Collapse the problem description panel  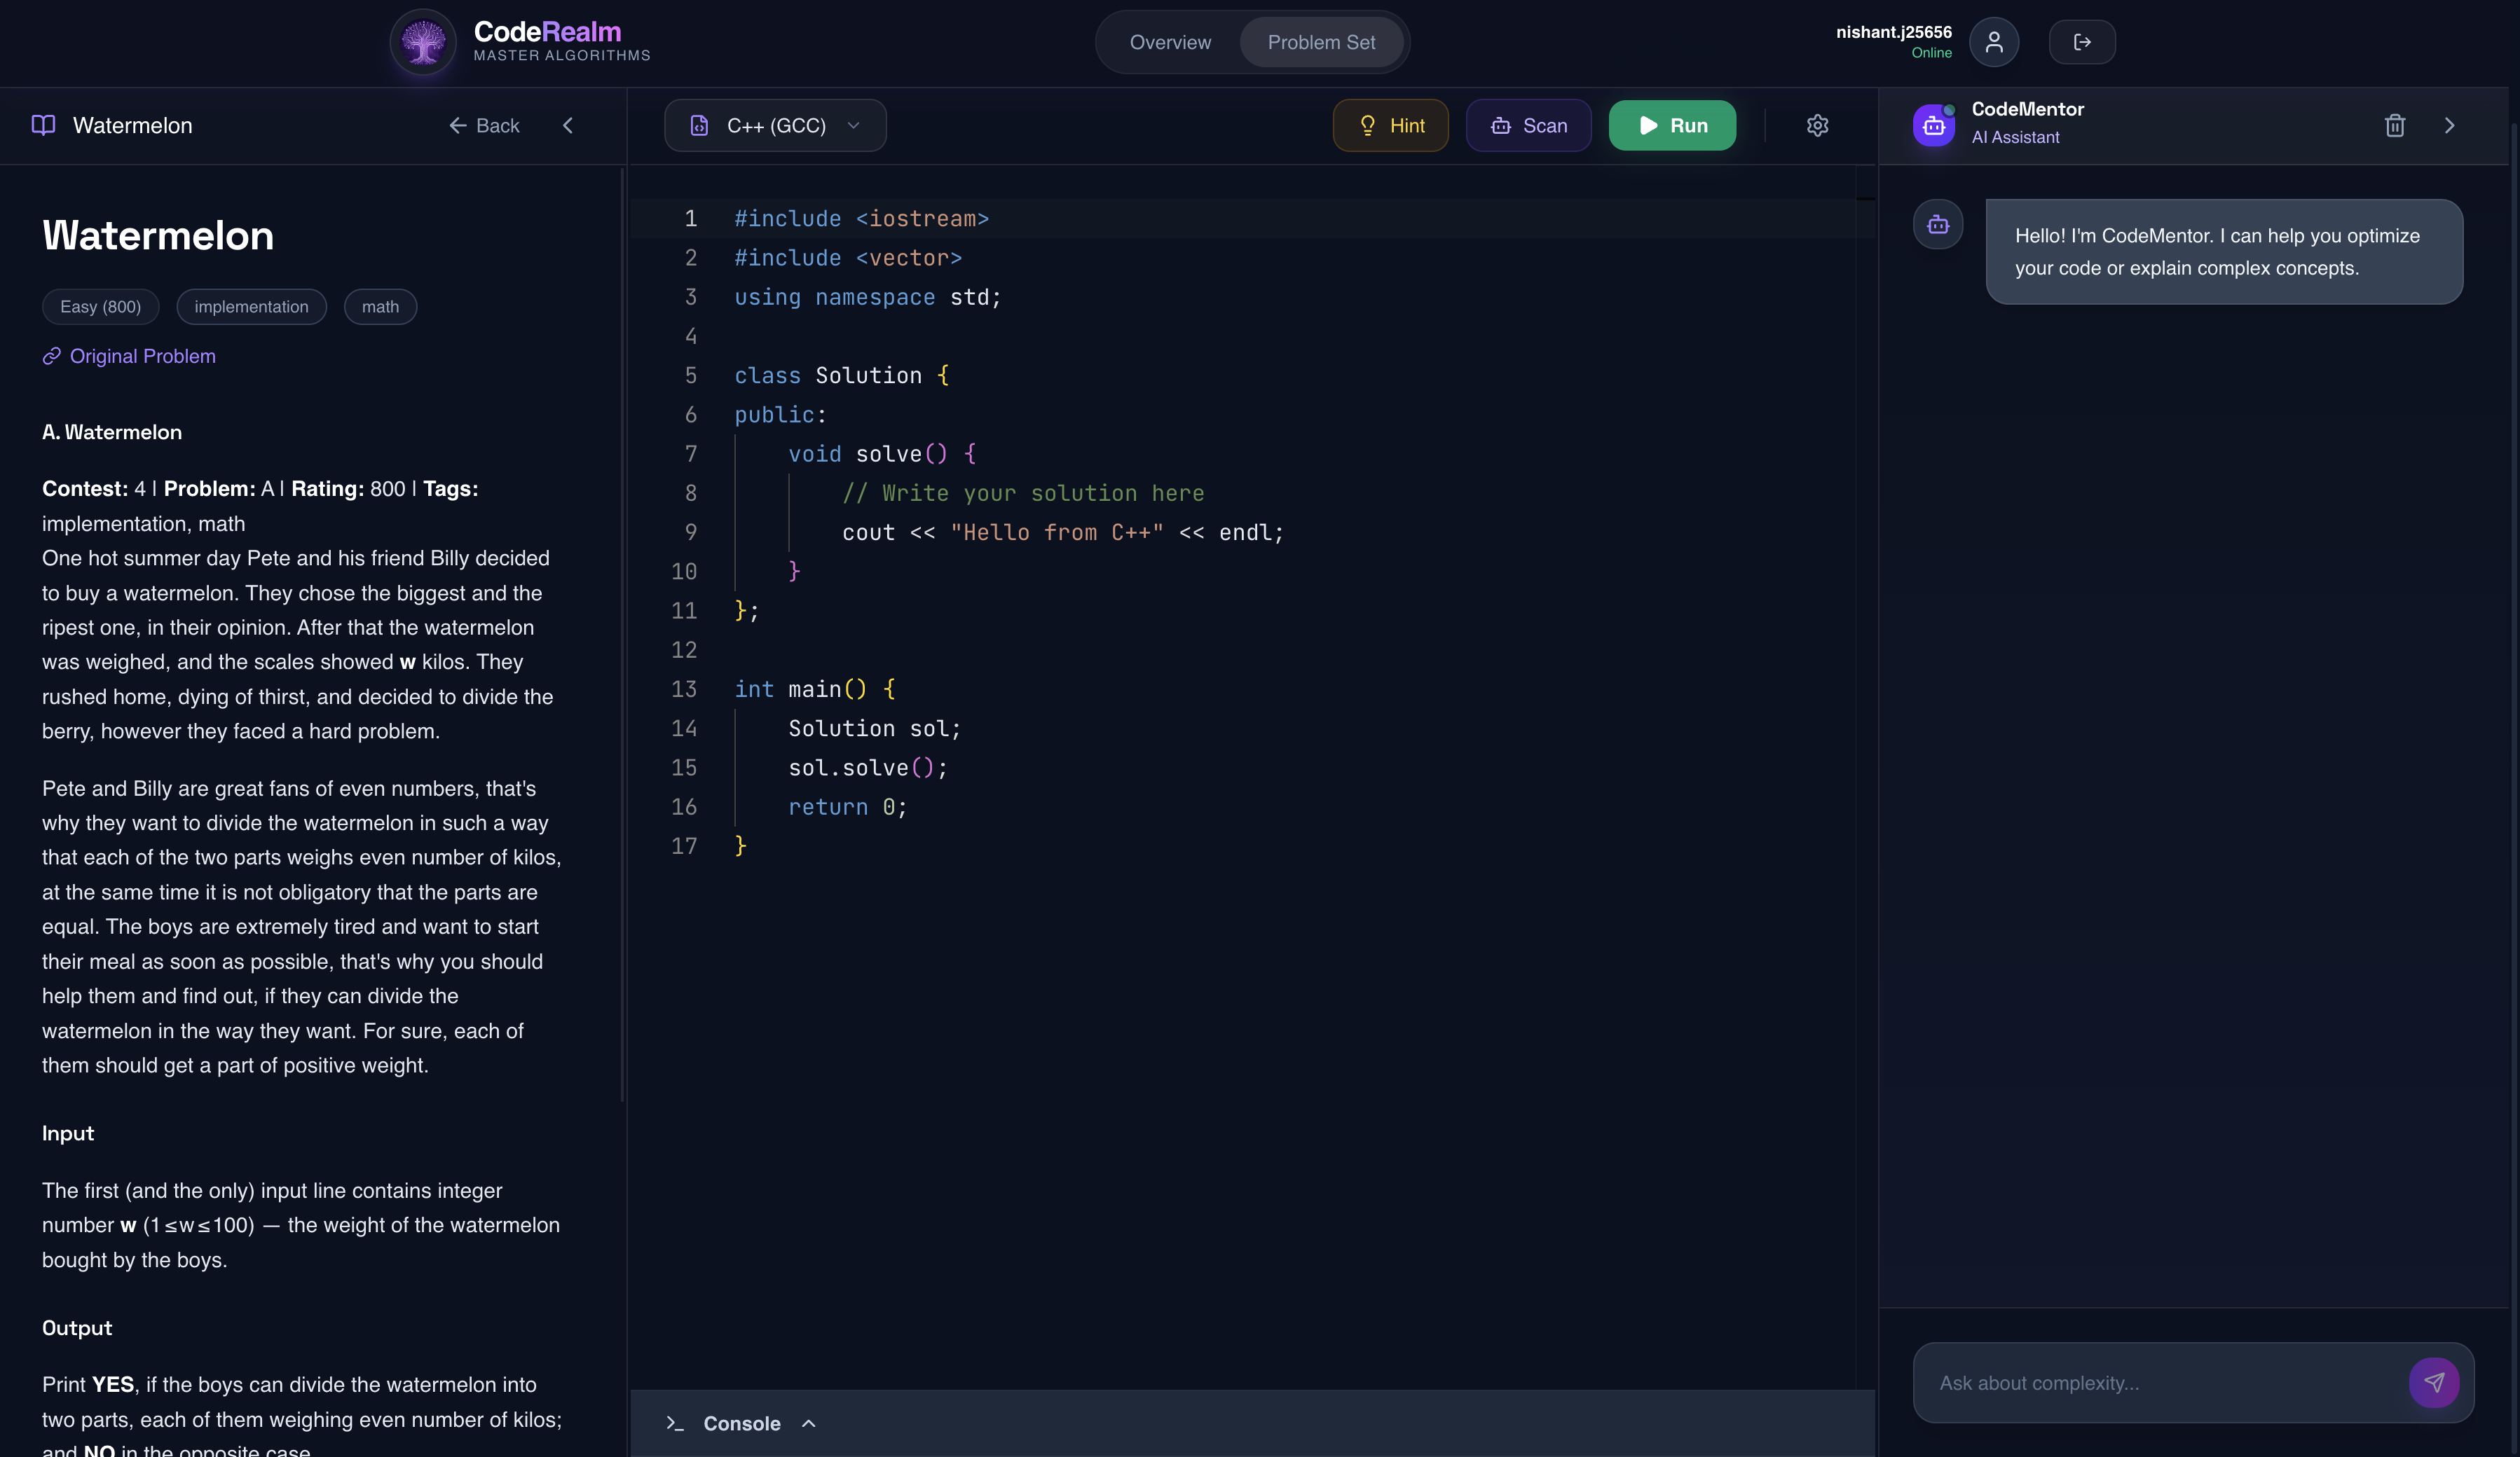tap(568, 126)
